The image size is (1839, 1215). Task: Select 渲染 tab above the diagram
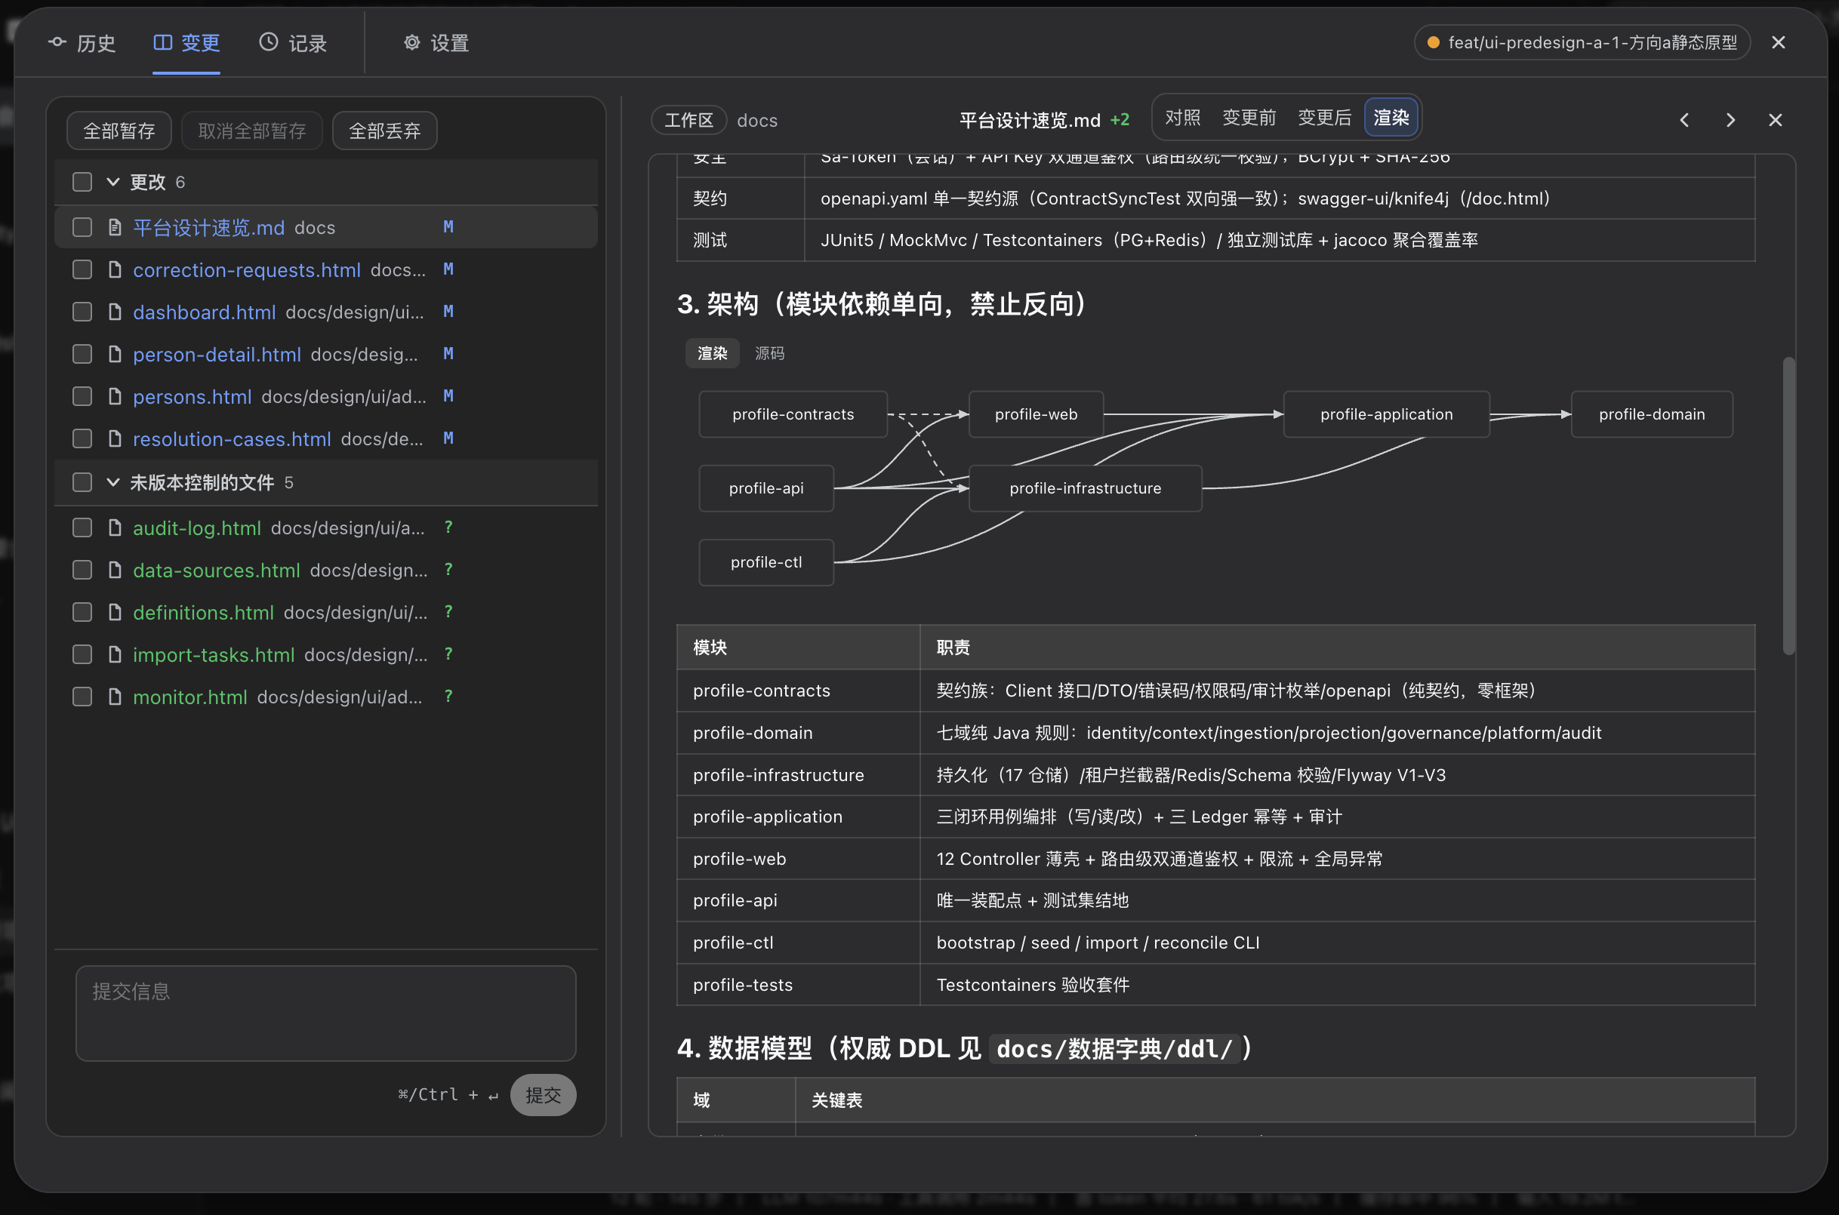pyautogui.click(x=712, y=353)
